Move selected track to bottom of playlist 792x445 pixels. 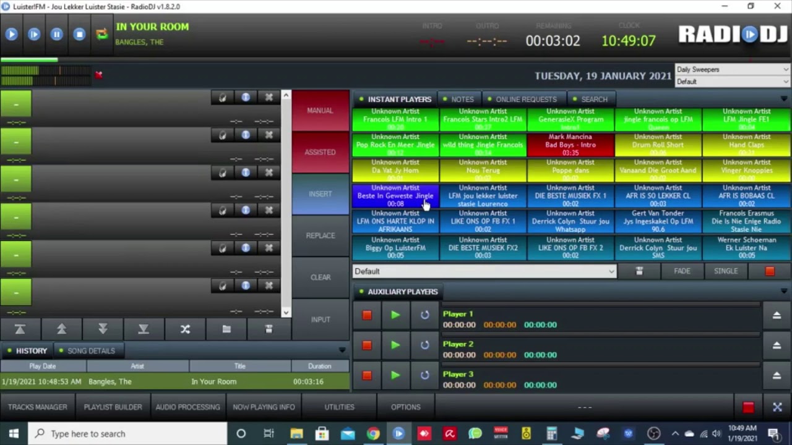pos(144,329)
